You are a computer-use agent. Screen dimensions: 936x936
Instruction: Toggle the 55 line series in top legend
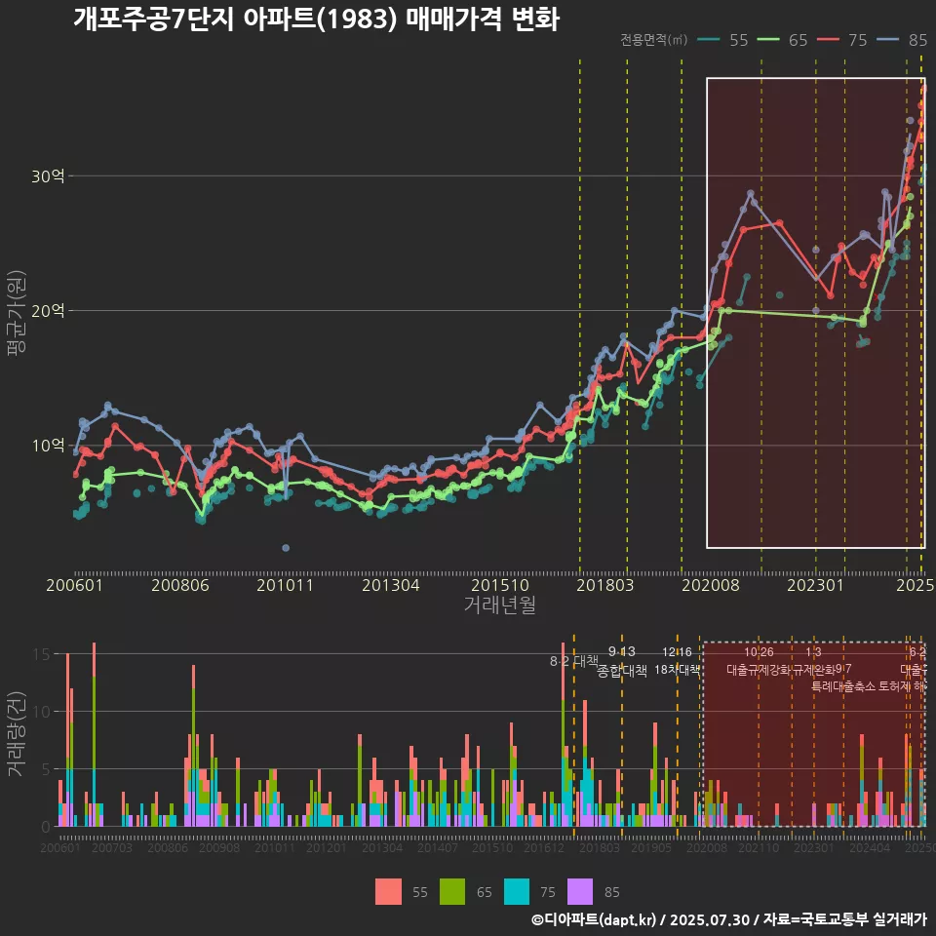[x=722, y=40]
